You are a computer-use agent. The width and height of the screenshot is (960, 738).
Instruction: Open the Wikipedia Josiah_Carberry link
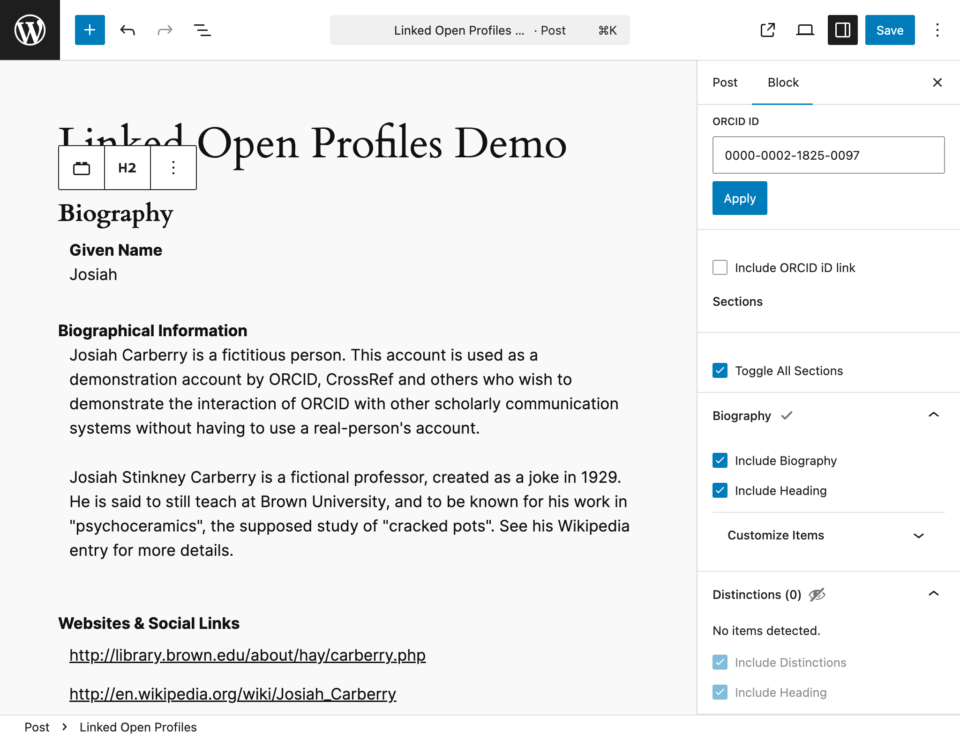[x=233, y=694]
